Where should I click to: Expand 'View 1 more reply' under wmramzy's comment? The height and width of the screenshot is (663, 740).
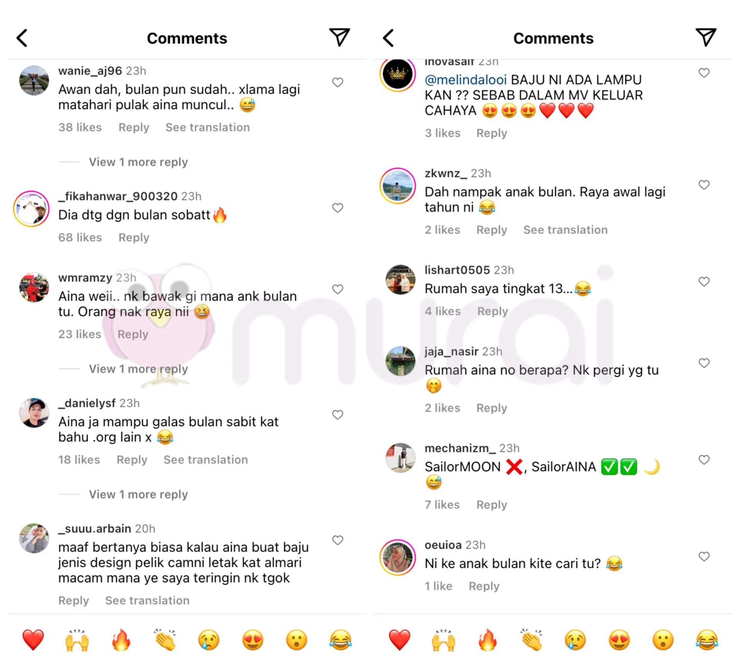coord(138,369)
